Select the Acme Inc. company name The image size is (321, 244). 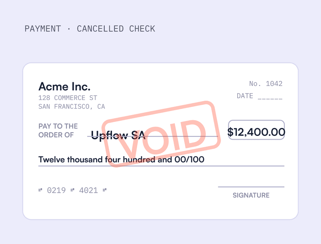64,86
